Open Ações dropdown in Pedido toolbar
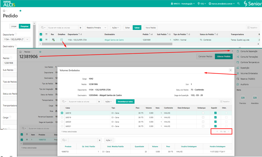This screenshot has height=157, width=262. click(x=115, y=28)
